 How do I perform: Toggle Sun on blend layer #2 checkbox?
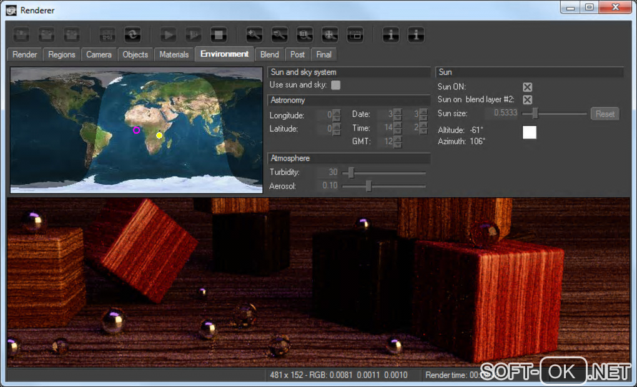528,100
